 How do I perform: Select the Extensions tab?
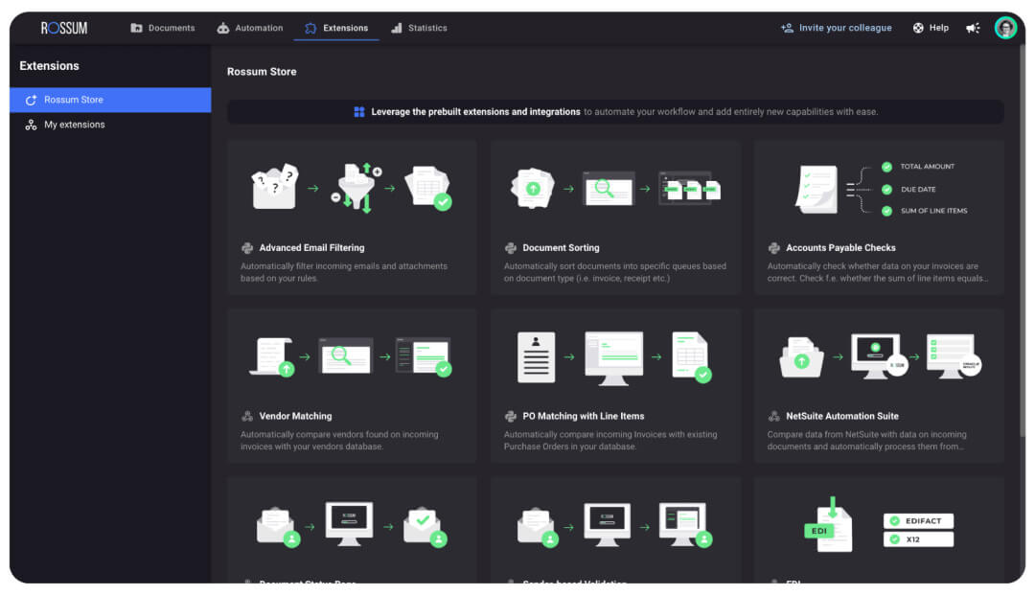(x=336, y=28)
